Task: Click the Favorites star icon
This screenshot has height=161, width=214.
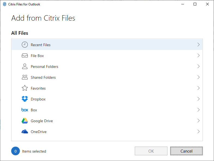Action: [25, 88]
